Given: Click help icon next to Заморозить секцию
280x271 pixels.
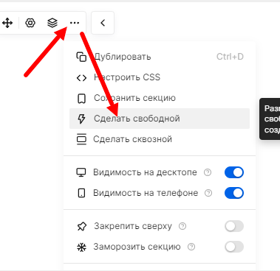Looking at the screenshot, I should [x=191, y=247].
